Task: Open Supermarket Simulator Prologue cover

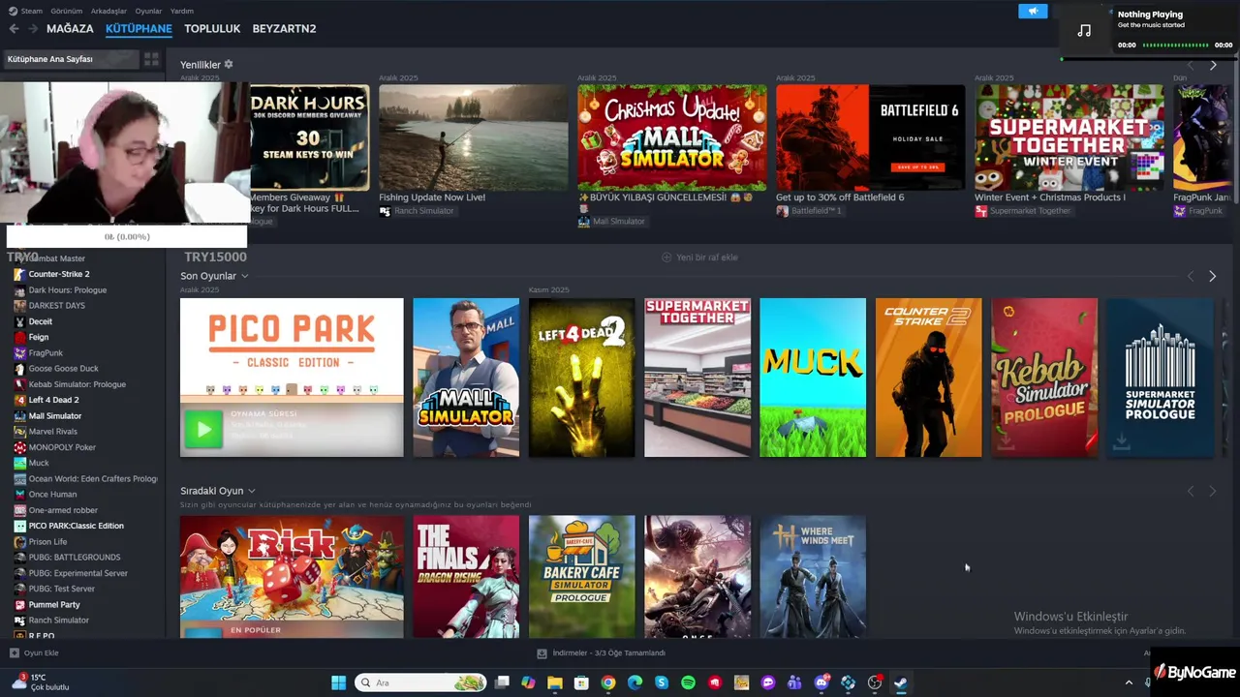Action: pyautogui.click(x=1160, y=378)
